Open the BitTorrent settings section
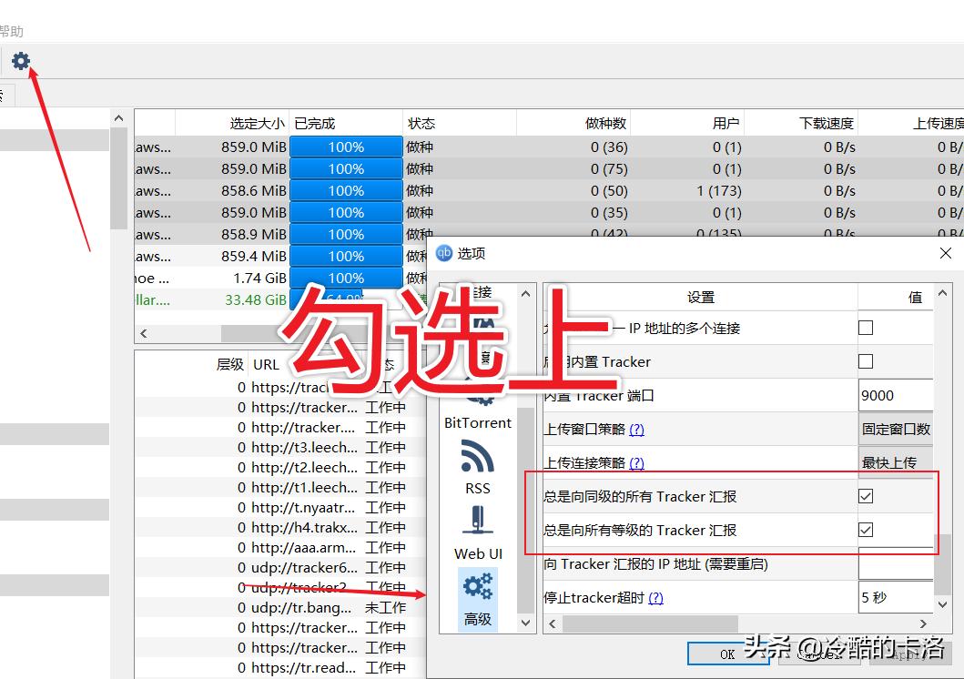964x679 pixels. 477,405
